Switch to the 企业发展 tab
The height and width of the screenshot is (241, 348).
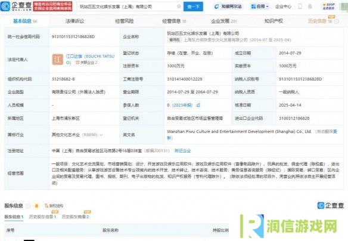(223, 21)
